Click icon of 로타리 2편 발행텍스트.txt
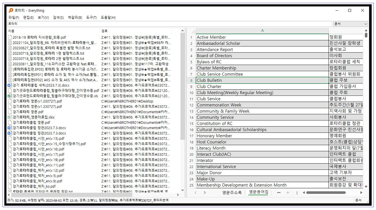Viewport: 376px width, 210px height. pyautogui.click(x=10, y=59)
